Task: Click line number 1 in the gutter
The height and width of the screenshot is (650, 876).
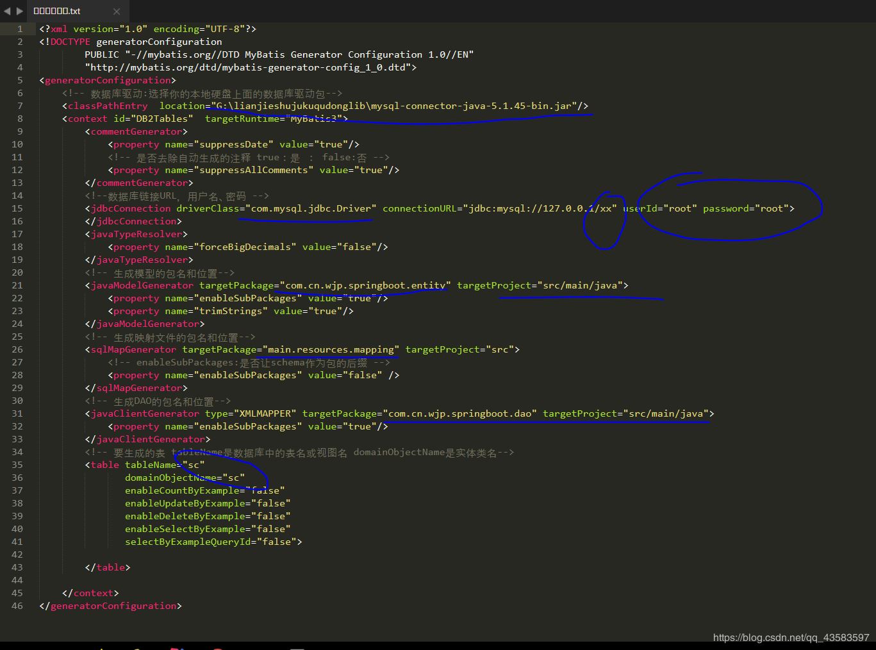Action: click(x=20, y=28)
